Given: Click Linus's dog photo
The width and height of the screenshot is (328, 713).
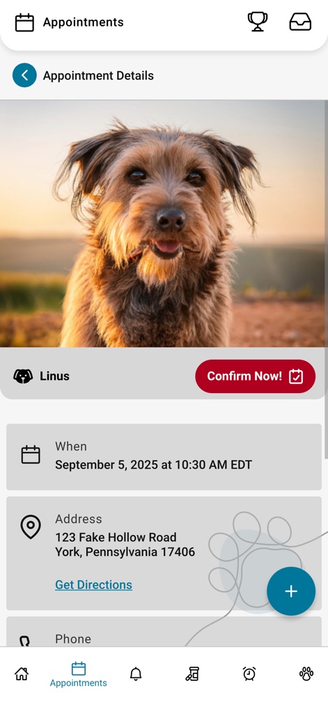Looking at the screenshot, I should click(162, 223).
